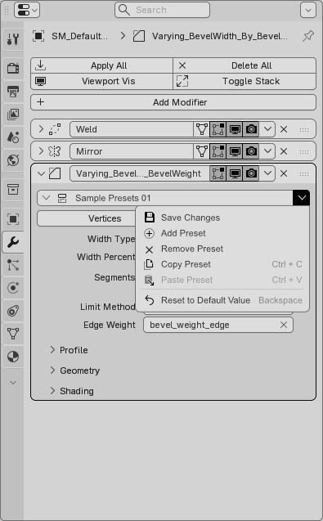The height and width of the screenshot is (521, 323).
Task: Open the Render properties tab
Action: tap(13, 69)
